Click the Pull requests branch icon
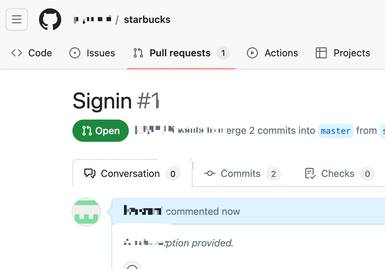The height and width of the screenshot is (269, 385). pos(138,53)
